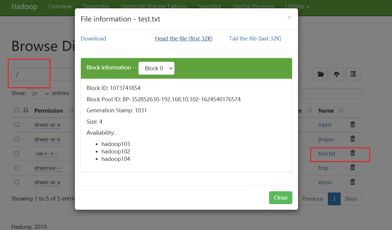The height and width of the screenshot is (230, 392).
Task: Open Startup Progress in the navbar
Action: pos(253,7)
